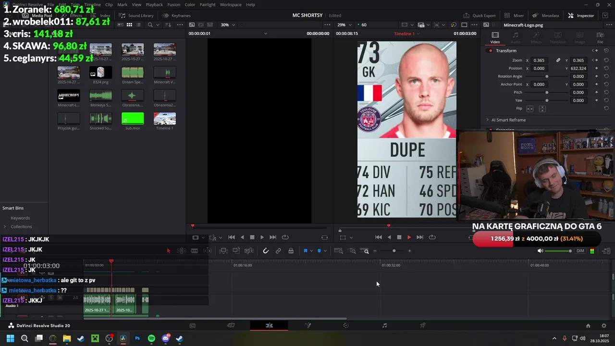Open the Color menu
This screenshot has height=346, width=615.
(x=190, y=4)
